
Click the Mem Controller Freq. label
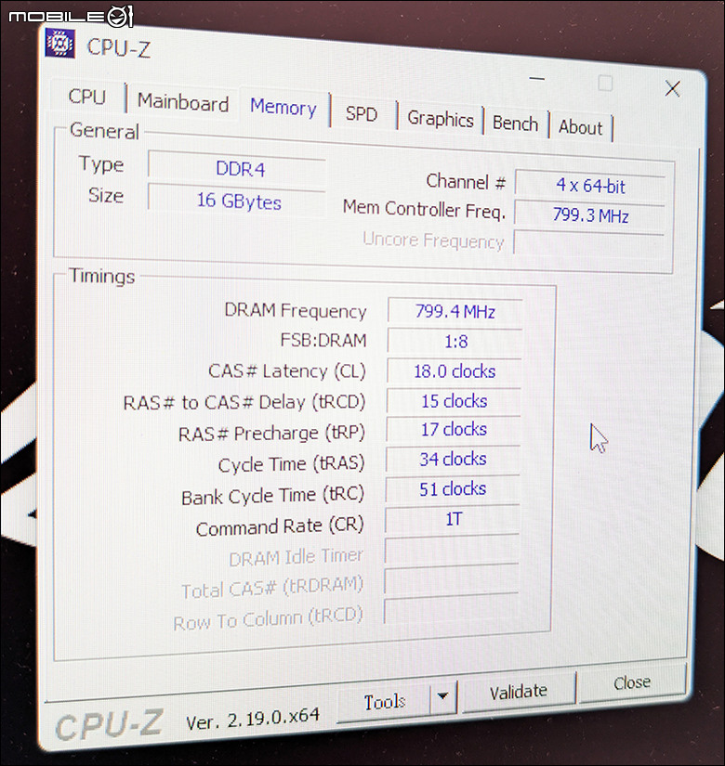pyautogui.click(x=424, y=209)
